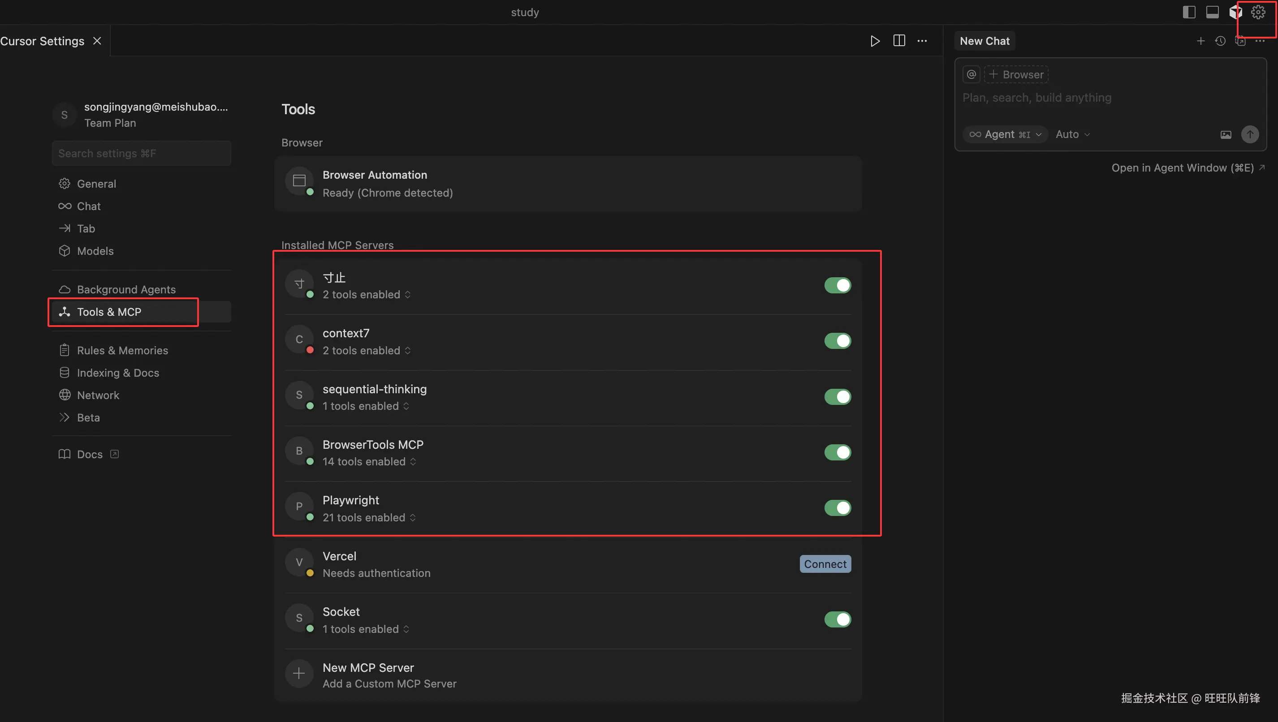This screenshot has width=1278, height=722.
Task: Click the run play icon in editor toolbar
Action: [x=875, y=41]
